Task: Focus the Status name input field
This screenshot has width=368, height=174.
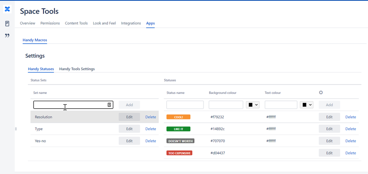Action: [185, 105]
